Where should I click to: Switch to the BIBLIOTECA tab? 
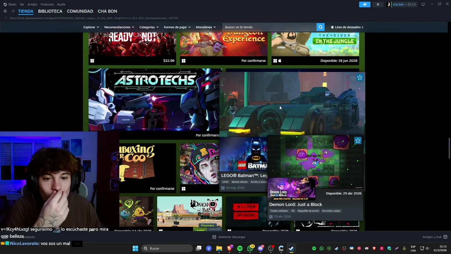[x=50, y=11]
